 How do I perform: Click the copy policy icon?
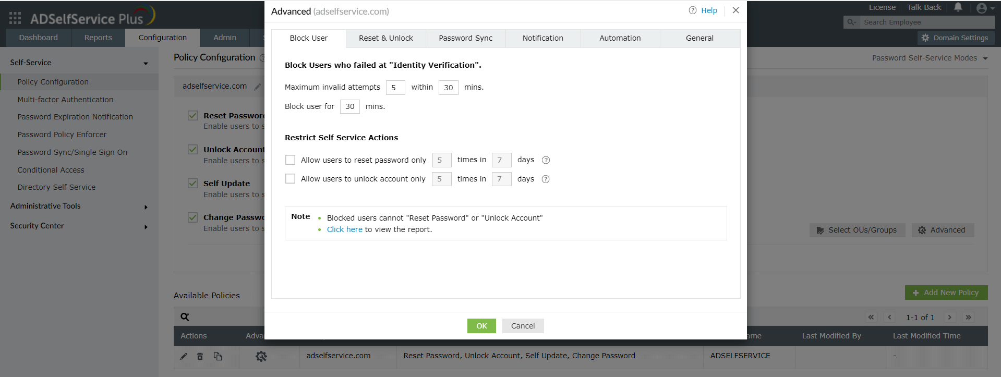218,356
